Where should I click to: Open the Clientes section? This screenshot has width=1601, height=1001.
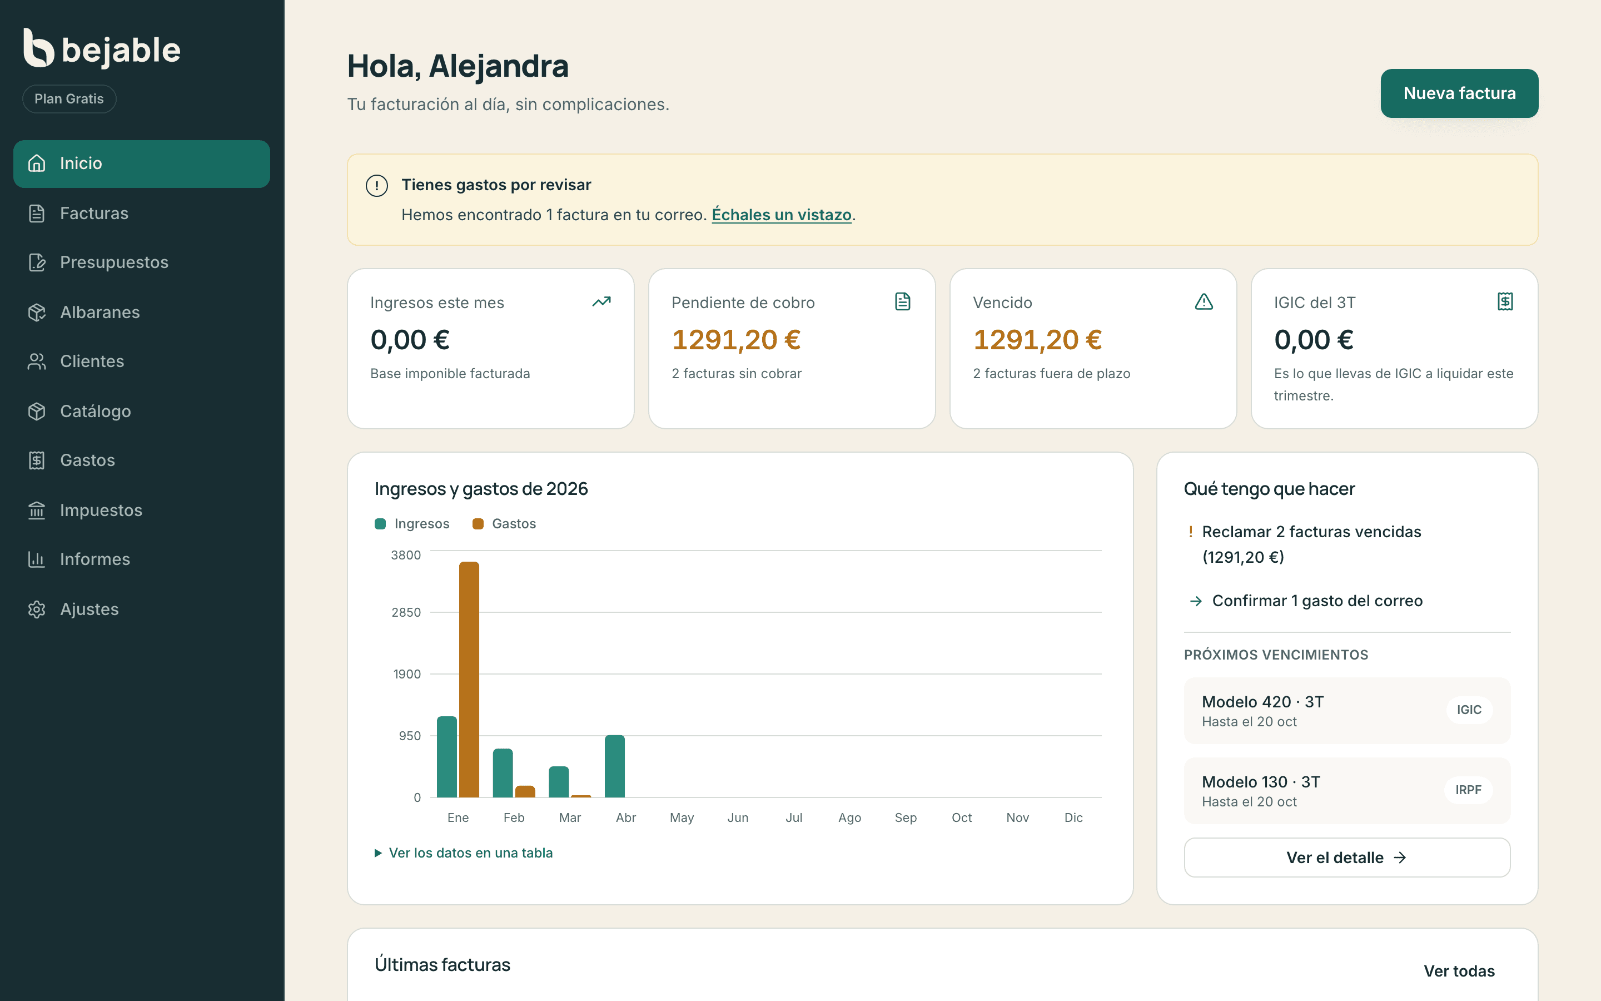click(x=142, y=361)
